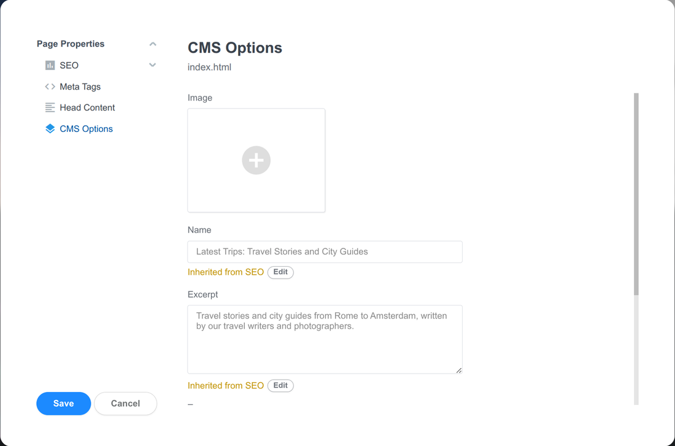This screenshot has width=675, height=446.
Task: Edit the inherited Name value
Action: click(x=280, y=272)
